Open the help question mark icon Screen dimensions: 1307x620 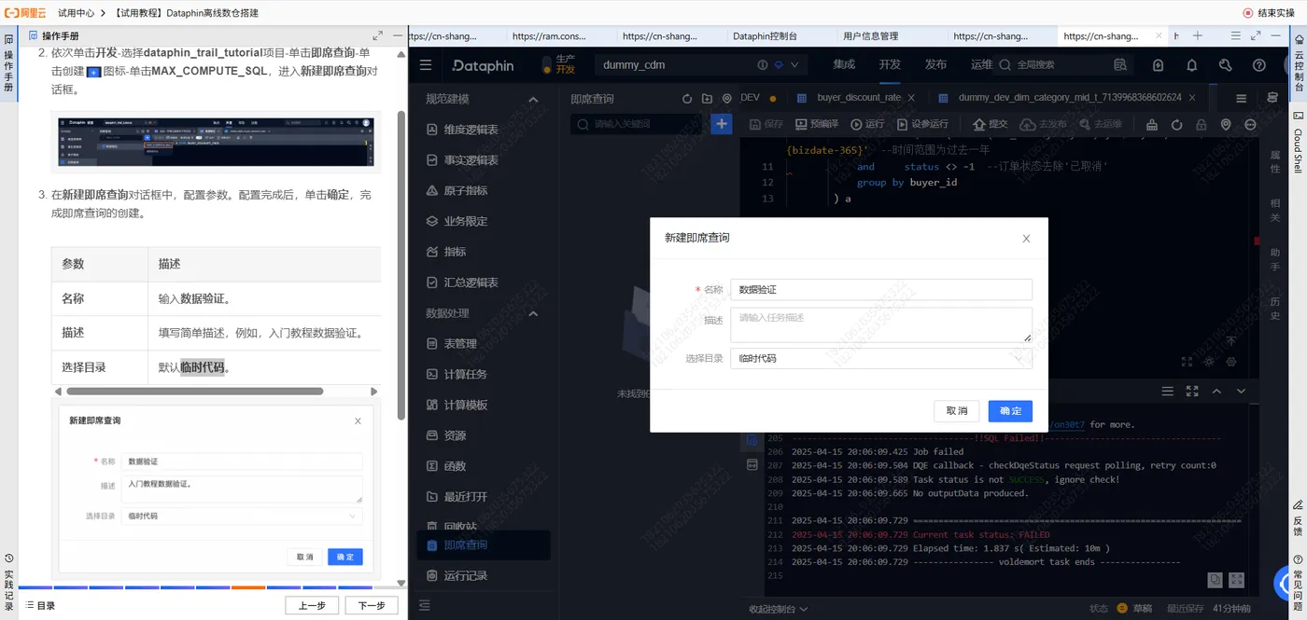tap(1259, 65)
